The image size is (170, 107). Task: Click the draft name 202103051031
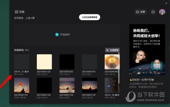pyautogui.click(x=89, y=72)
